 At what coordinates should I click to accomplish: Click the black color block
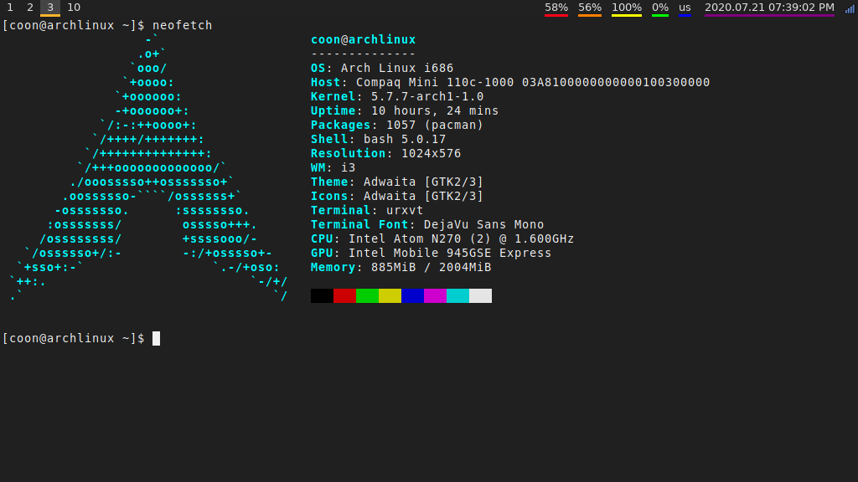pos(322,295)
